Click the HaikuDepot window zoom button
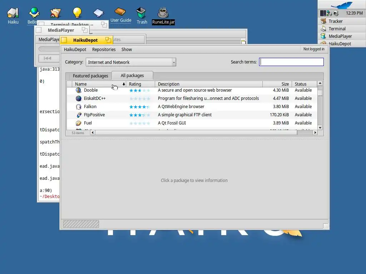 coord(108,40)
